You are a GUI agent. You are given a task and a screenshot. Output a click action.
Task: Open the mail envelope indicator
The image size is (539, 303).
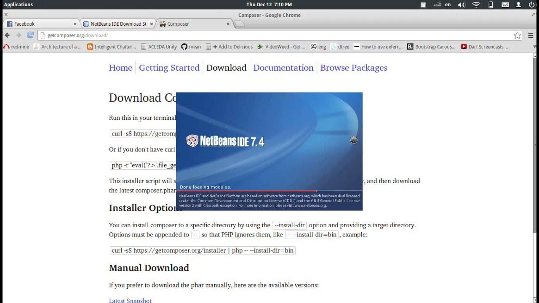505,5
